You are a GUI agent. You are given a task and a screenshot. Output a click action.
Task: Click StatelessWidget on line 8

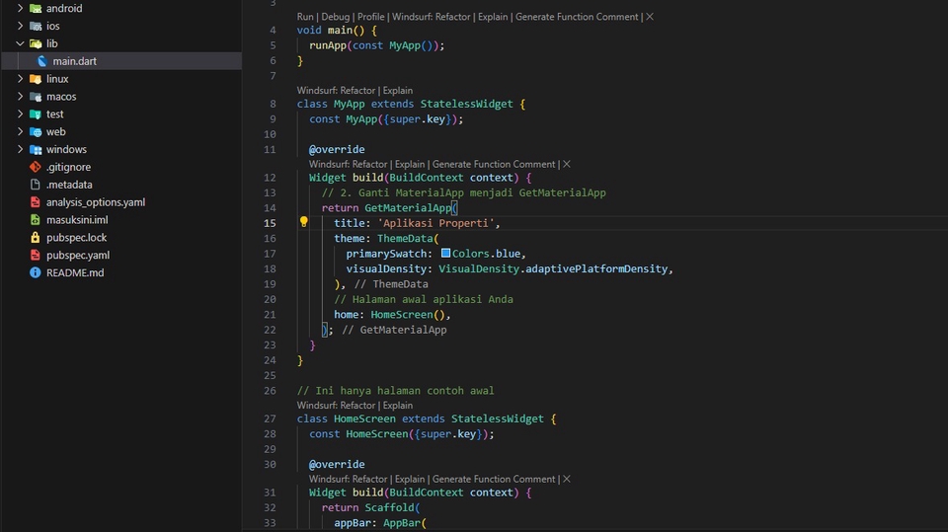point(467,104)
